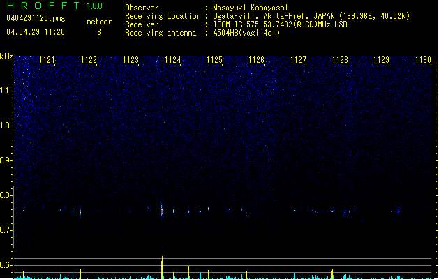Image resolution: width=439 pixels, height=279 pixels.
Task: Click the 0.6 kHz frequency label
Action: point(6,265)
